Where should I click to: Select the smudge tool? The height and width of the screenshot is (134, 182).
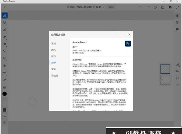coord(5,44)
